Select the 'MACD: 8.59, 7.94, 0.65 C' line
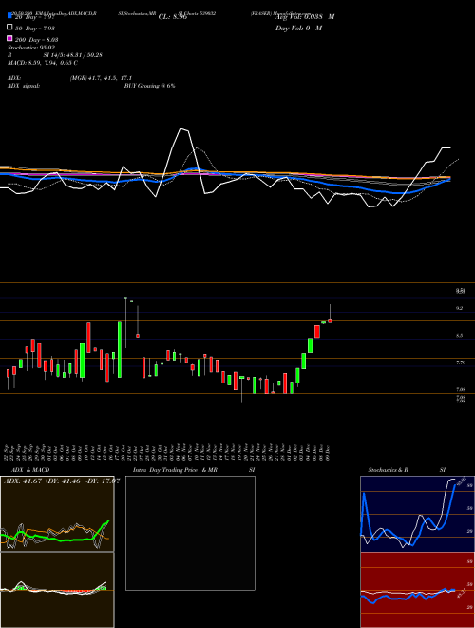475x628 pixels. (x=43, y=63)
